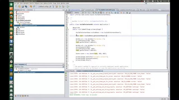Click the Save All toolbar icon

point(26,6)
